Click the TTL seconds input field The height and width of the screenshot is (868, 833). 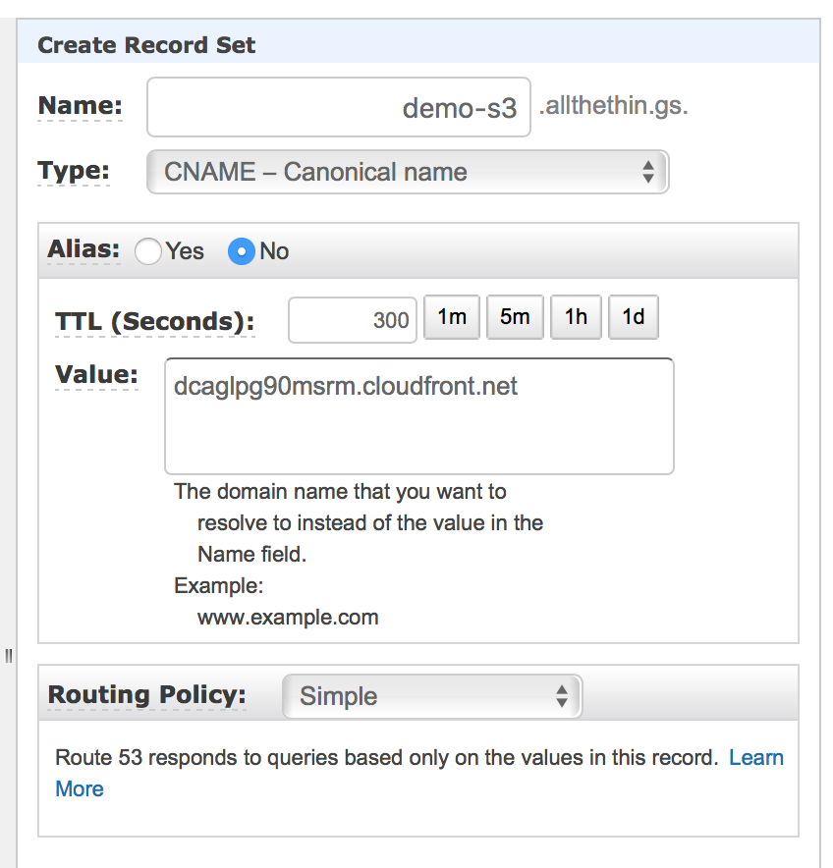[x=353, y=320]
